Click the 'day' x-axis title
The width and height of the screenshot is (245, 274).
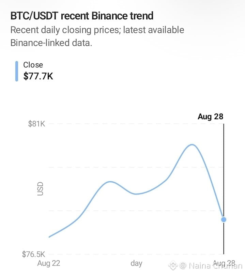click(136, 263)
